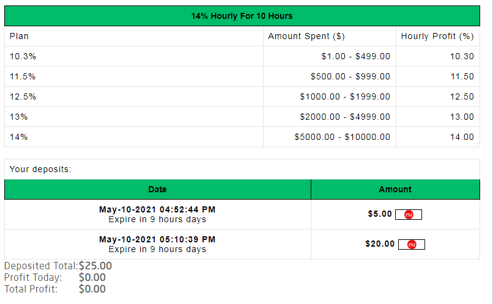Select the 11.5% plan name
Image resolution: width=493 pixels, height=304 pixels.
[23, 76]
